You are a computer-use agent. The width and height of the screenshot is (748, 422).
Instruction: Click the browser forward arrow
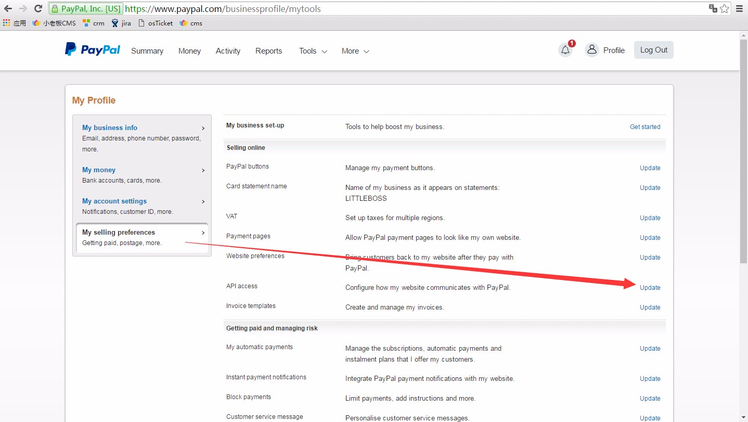23,8
